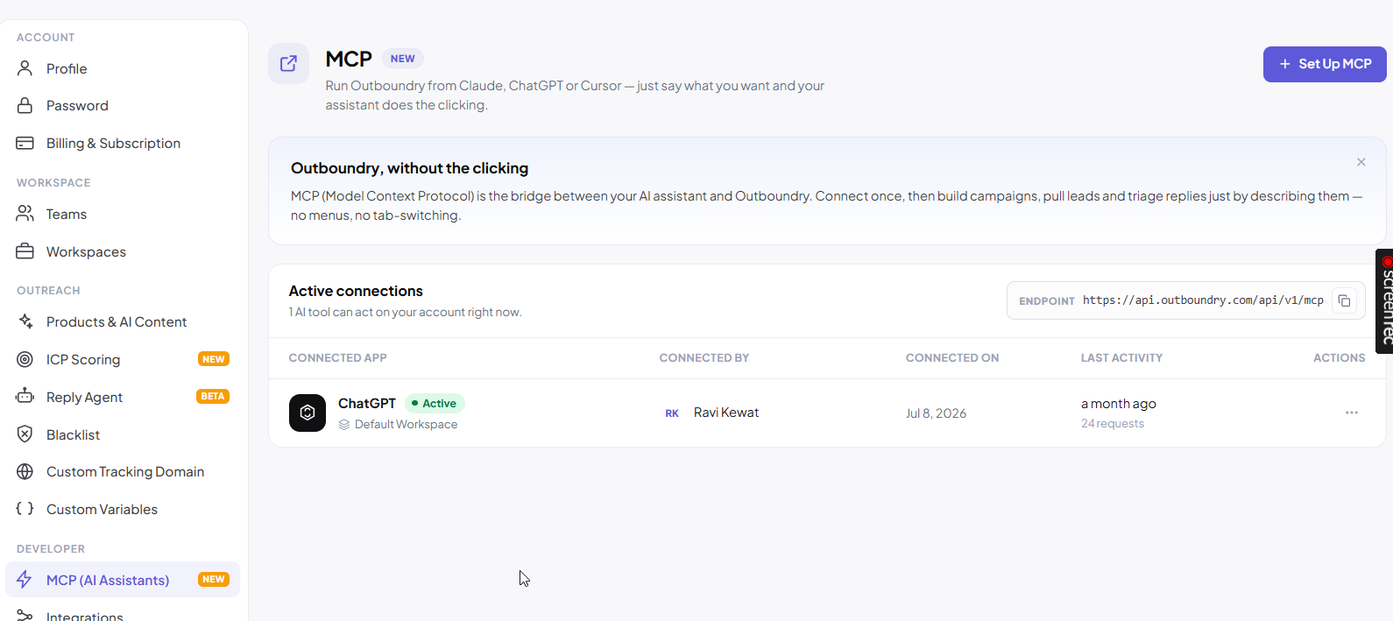Click the Active connections heading
Viewport: 1393px width, 621px height.
tap(356, 291)
